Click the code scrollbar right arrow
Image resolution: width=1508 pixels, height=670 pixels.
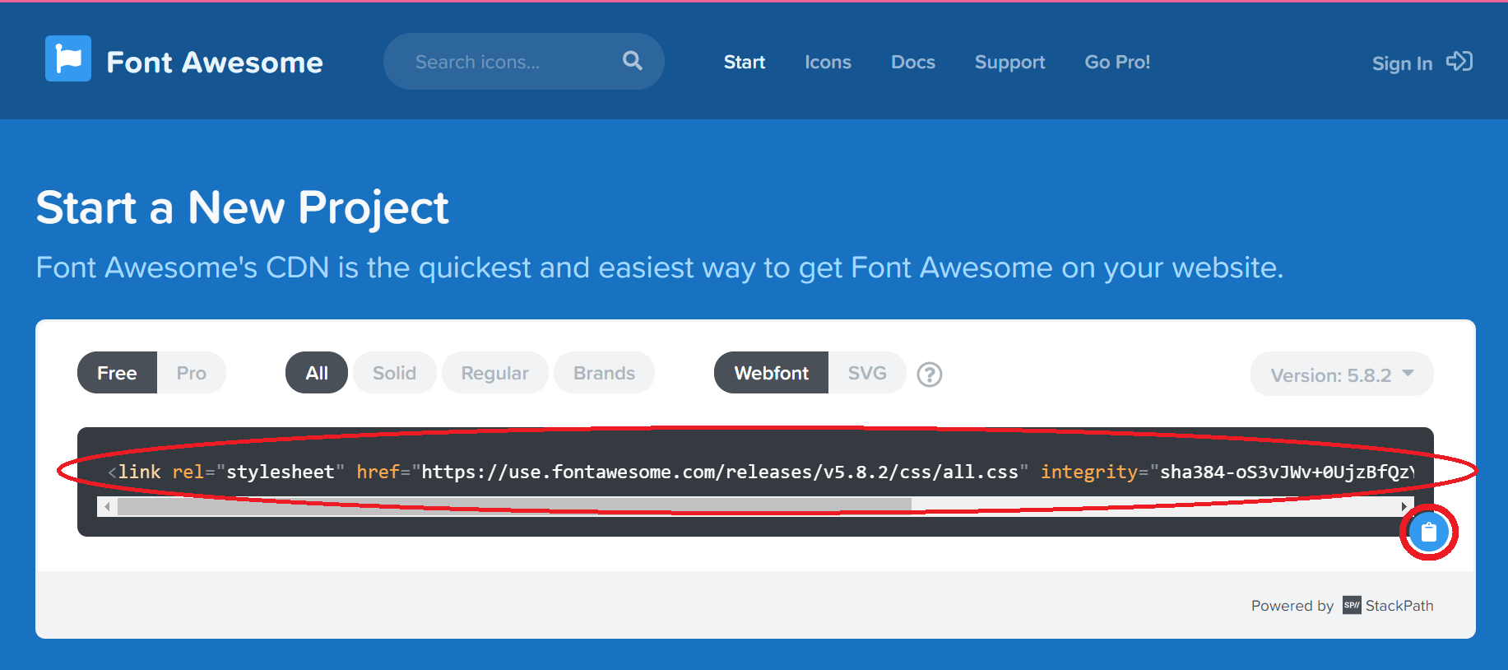coord(1404,506)
